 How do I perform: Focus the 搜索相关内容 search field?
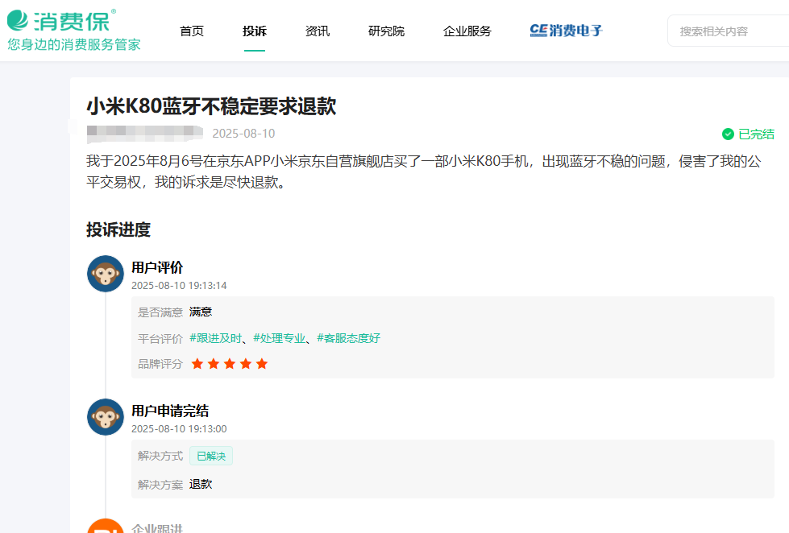(729, 31)
